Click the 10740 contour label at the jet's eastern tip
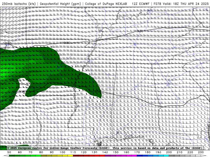 tap(97, 92)
